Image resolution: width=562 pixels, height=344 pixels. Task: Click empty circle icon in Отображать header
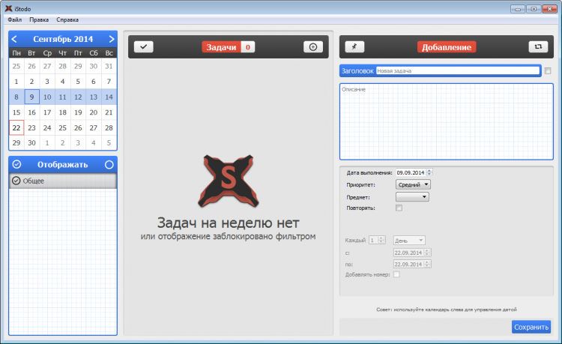pos(109,164)
